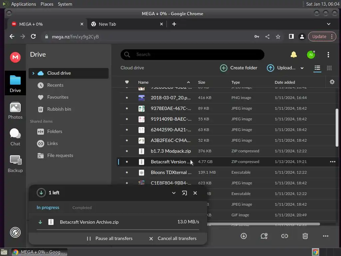Open the Applications menu
Image resolution: width=341 pixels, height=256 pixels.
coord(24,4)
